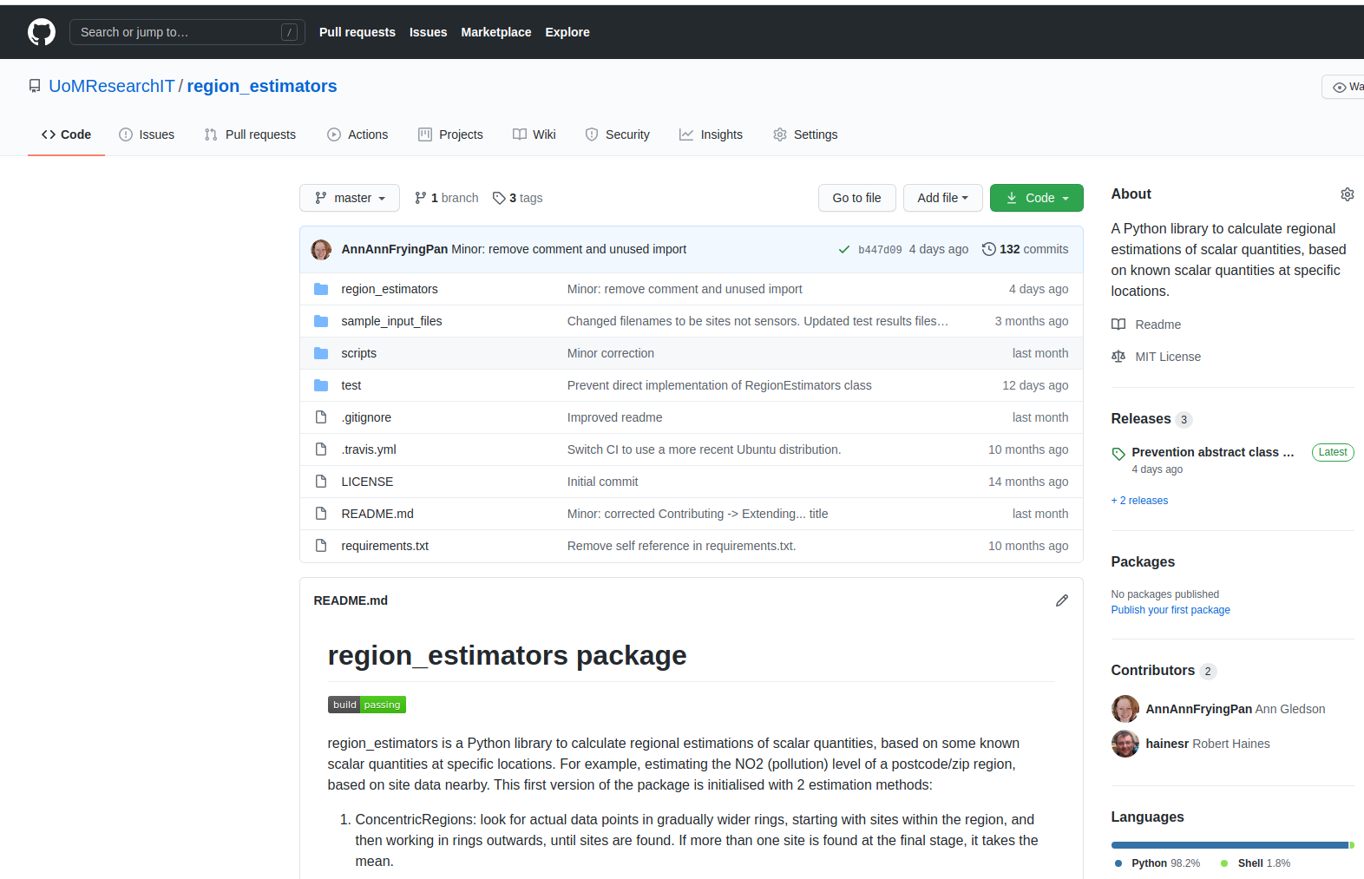Edit README.md with the pencil icon
Screen dimensions: 1364x879
click(x=1061, y=600)
